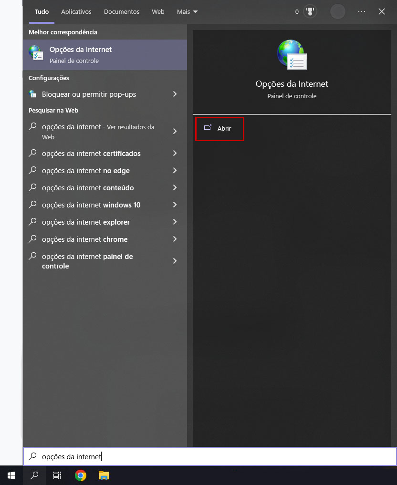397x485 pixels.
Task: Click the large Opções da Internet globe icon
Action: pos(292,55)
